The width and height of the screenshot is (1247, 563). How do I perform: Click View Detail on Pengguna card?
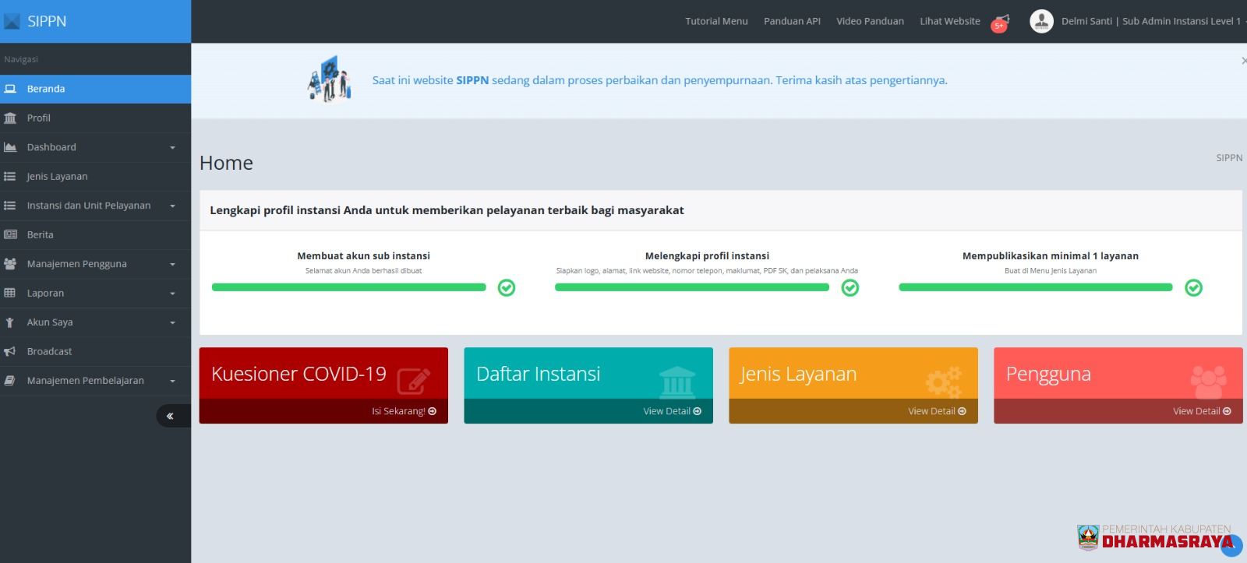pyautogui.click(x=1202, y=411)
